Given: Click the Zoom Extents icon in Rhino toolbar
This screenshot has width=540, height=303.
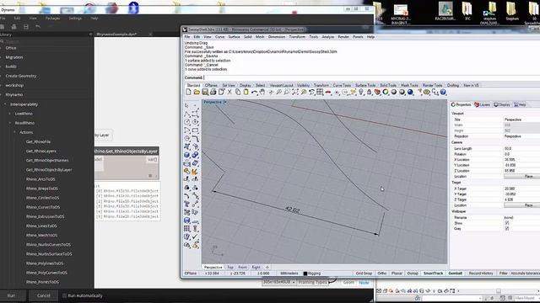Looking at the screenshot, I should pyautogui.click(x=295, y=92).
